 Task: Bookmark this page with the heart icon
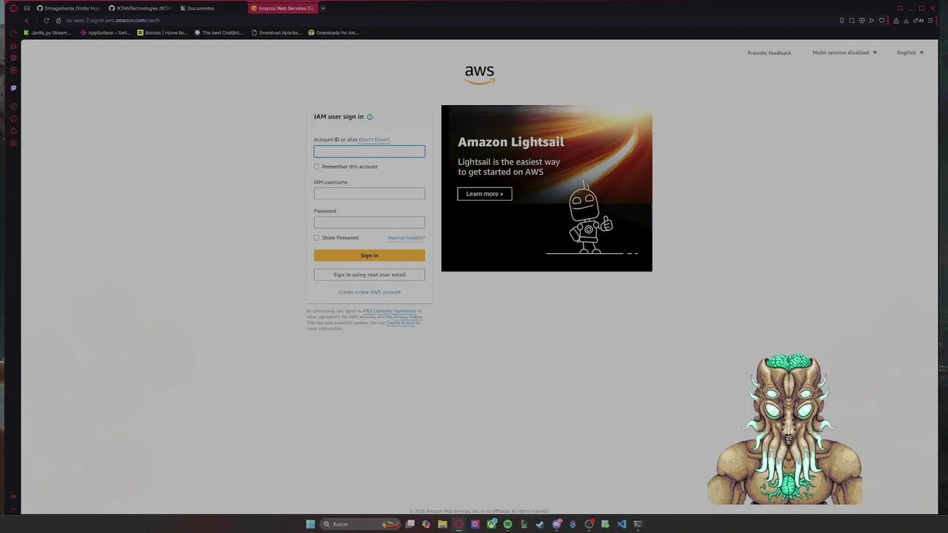882,20
